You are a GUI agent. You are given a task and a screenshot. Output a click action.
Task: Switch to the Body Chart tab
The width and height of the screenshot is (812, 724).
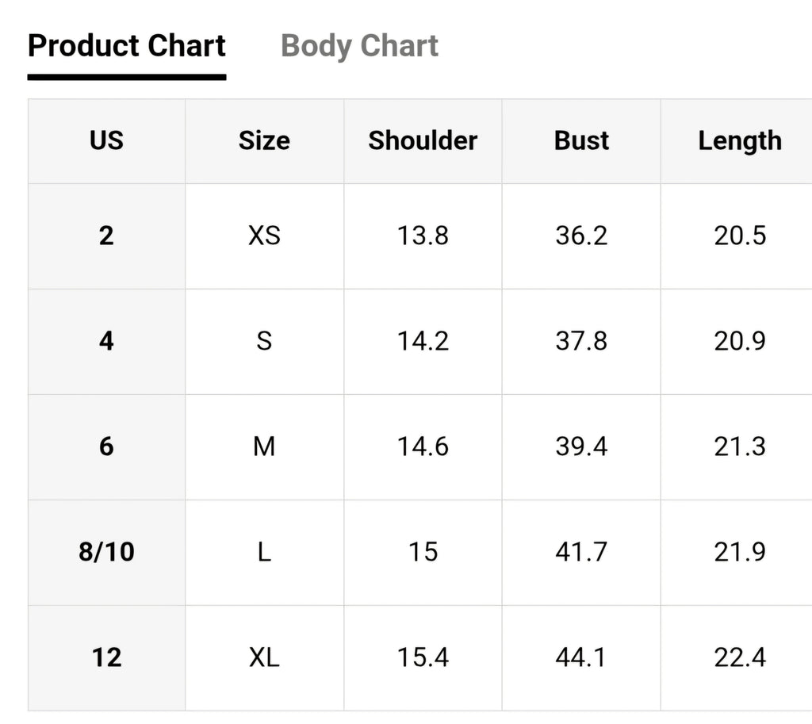click(x=359, y=45)
